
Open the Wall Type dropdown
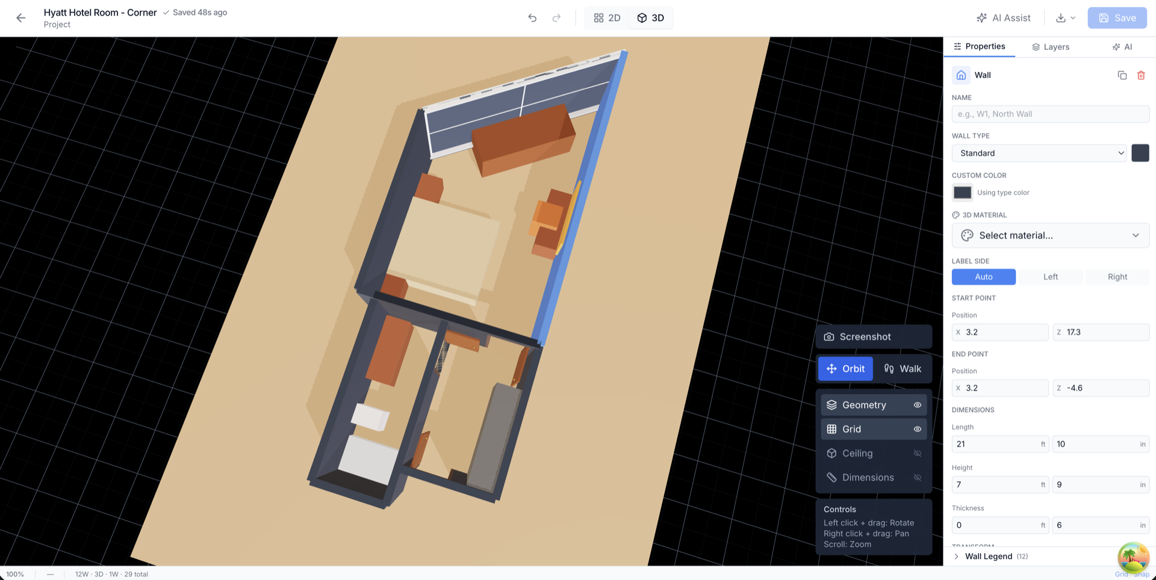[1039, 153]
